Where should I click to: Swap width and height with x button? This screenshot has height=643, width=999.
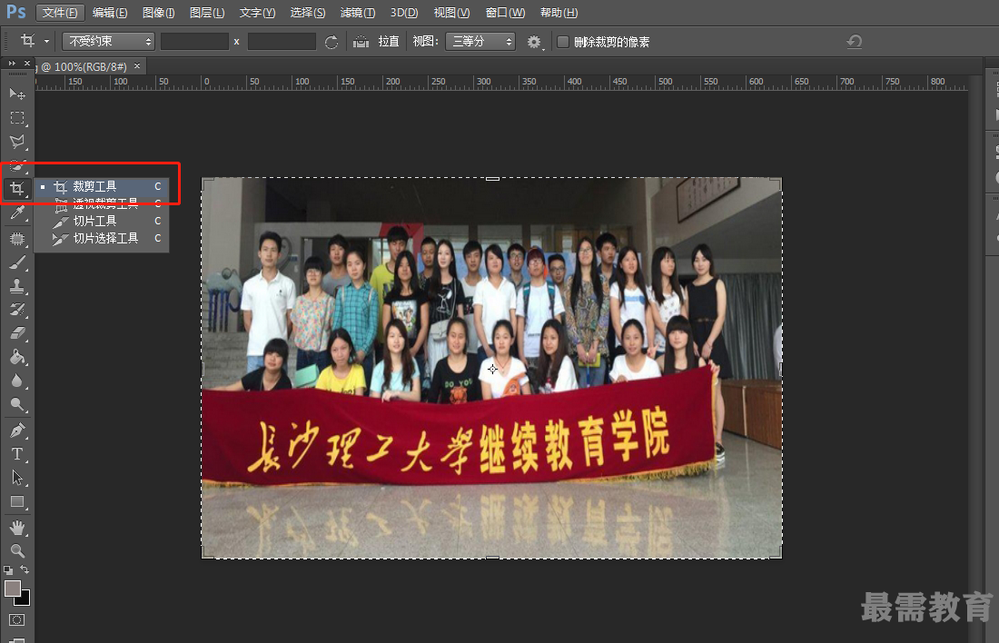[x=236, y=42]
